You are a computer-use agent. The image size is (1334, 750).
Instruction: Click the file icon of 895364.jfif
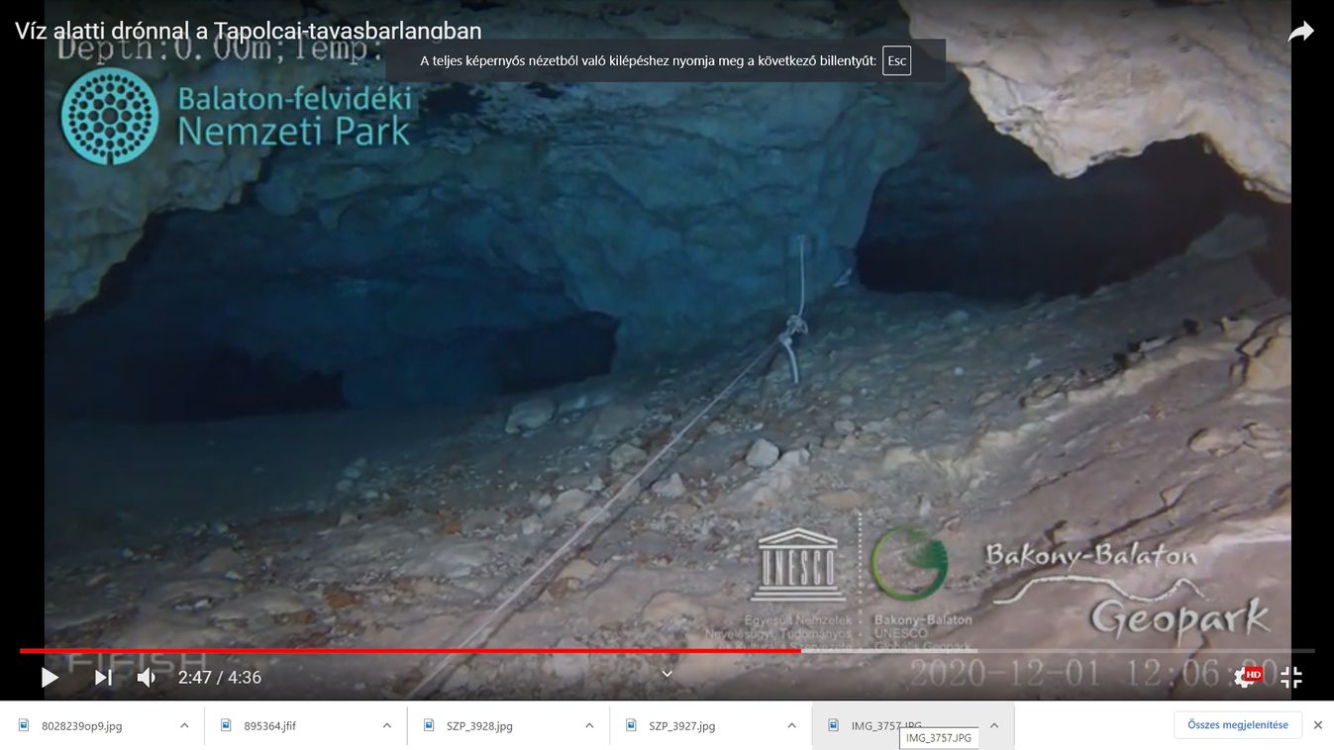coord(226,725)
